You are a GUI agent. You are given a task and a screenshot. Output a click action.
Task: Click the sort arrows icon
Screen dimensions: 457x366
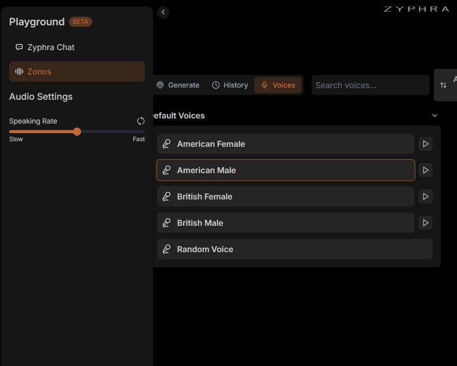tap(443, 85)
